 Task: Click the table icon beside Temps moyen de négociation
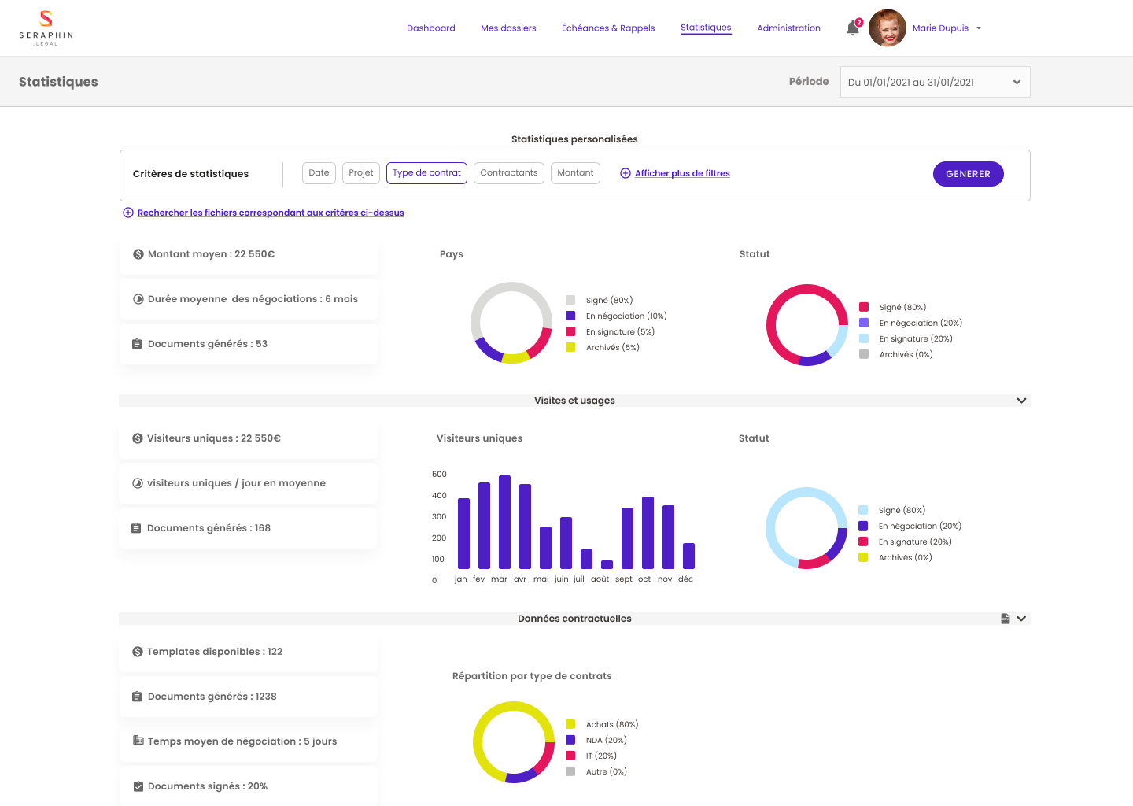tap(138, 741)
